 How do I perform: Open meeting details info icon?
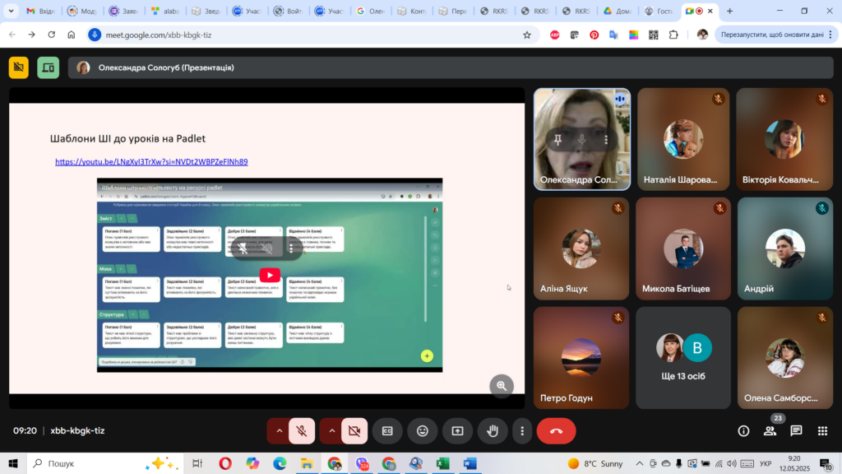tap(743, 431)
